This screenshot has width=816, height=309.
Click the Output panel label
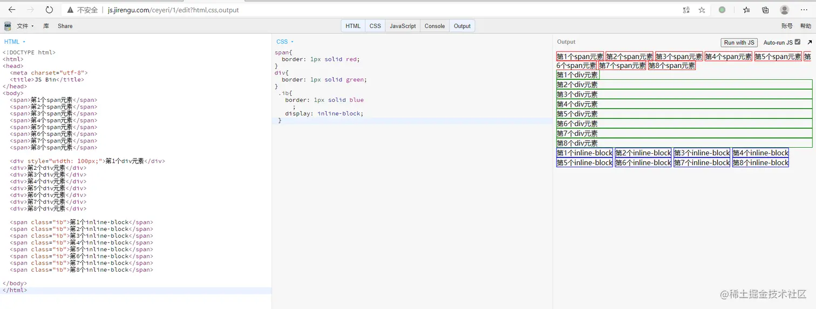tap(566, 42)
